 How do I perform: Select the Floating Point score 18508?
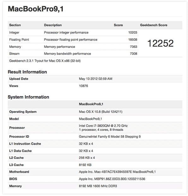pyautogui.click(x=133, y=40)
